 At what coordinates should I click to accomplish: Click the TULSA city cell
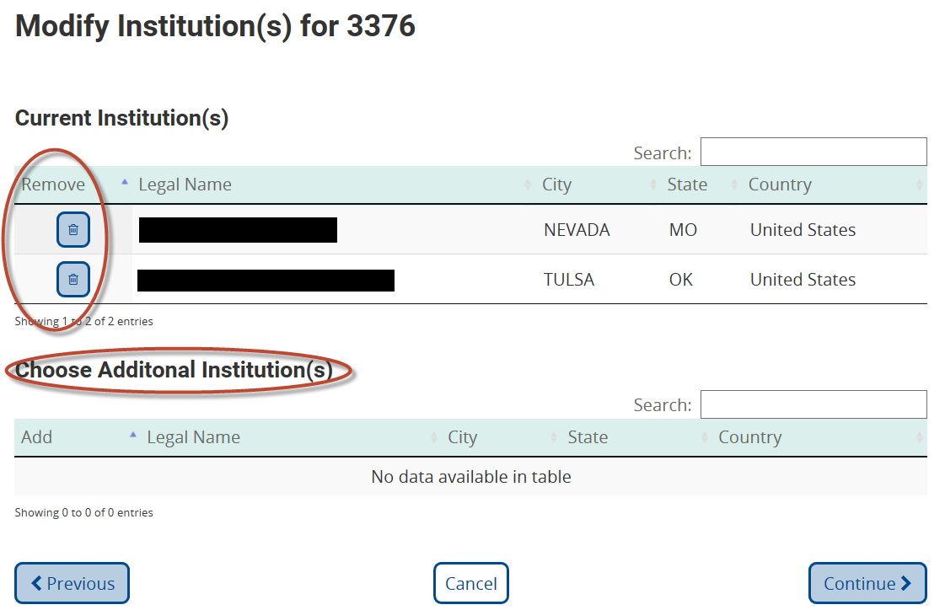click(569, 280)
